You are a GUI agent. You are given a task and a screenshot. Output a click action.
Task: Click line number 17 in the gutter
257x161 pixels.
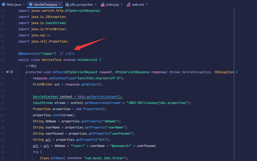click(x=3, y=54)
